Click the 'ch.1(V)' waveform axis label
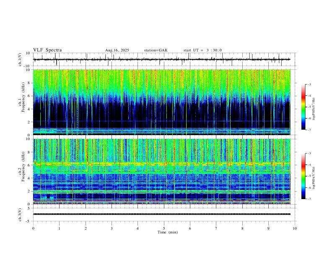Image resolution: width=332 pixels, height=256 pixels. 20,59
